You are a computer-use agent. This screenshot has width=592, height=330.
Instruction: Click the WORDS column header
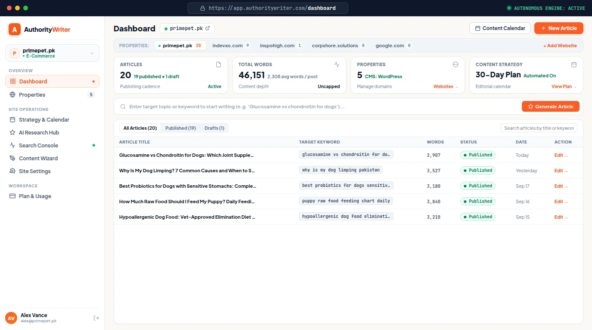coord(435,142)
